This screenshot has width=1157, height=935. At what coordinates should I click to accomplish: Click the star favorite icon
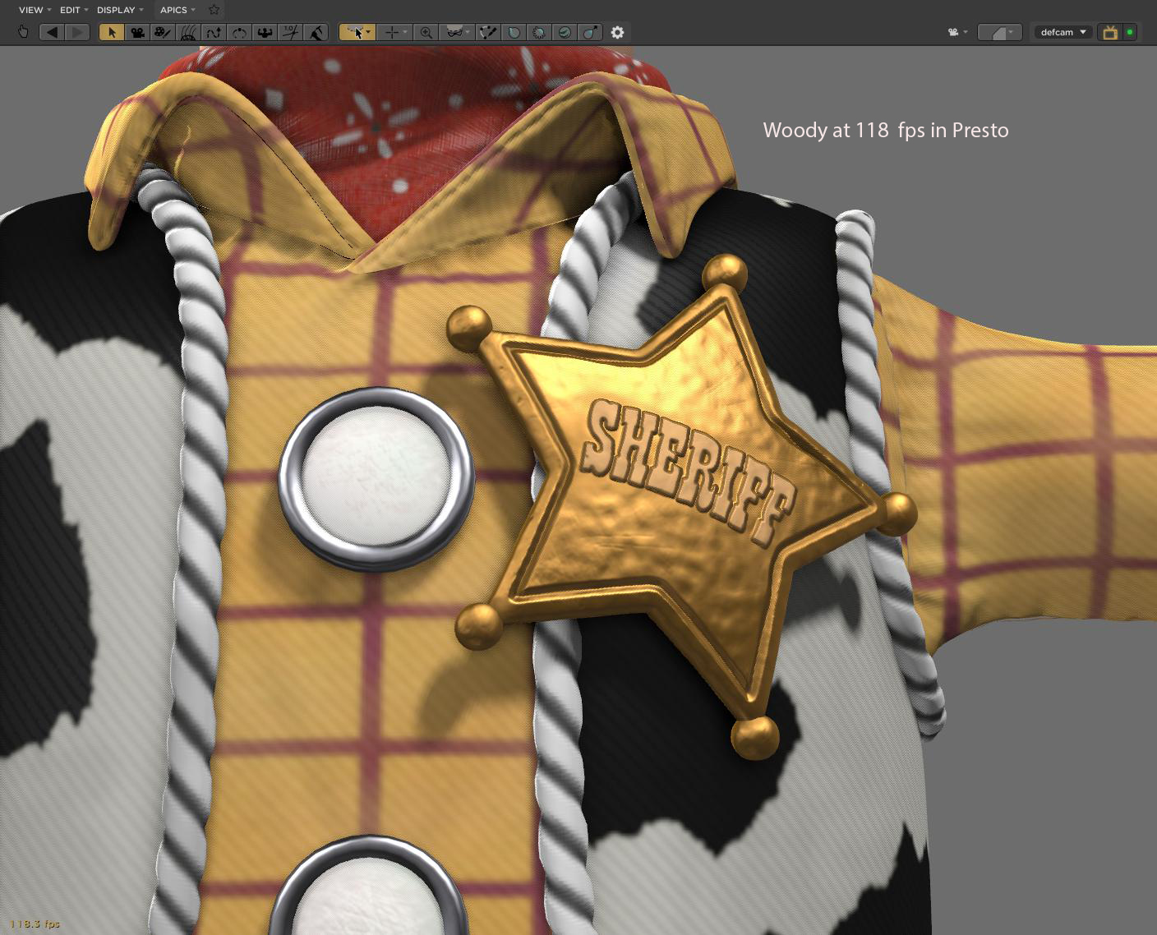pyautogui.click(x=214, y=10)
